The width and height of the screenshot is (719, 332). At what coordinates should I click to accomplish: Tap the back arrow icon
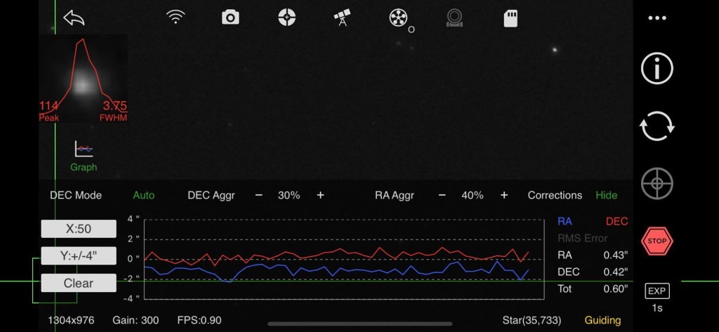tap(74, 18)
